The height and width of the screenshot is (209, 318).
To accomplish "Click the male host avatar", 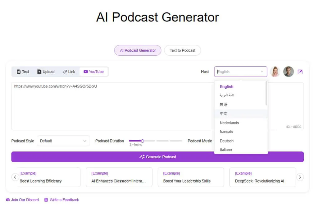I will (288, 72).
